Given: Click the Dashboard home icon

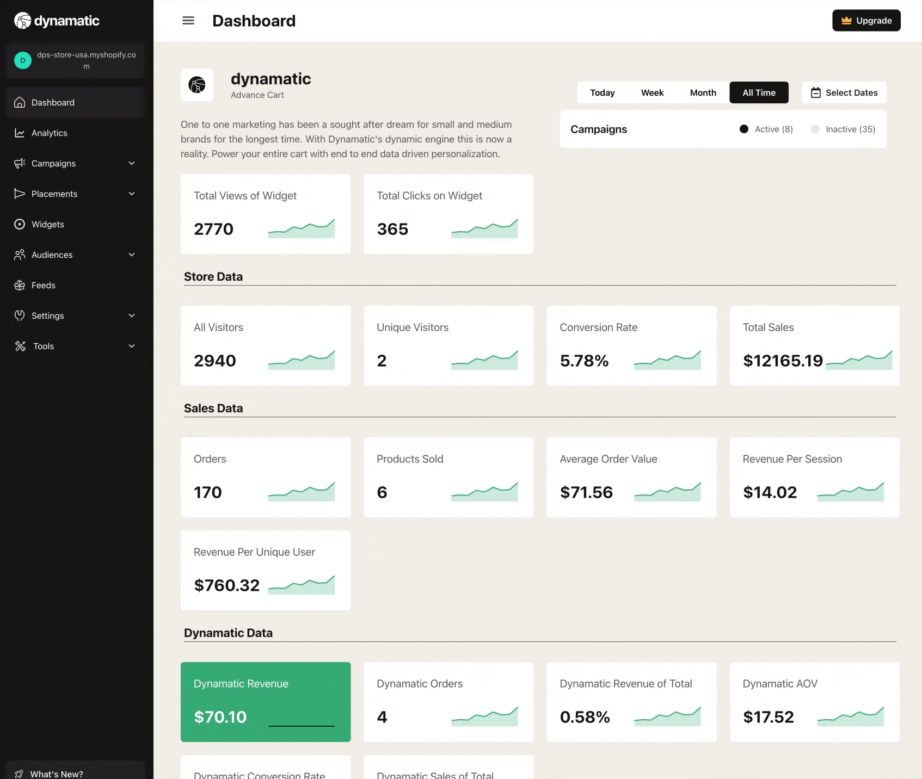Looking at the screenshot, I should click(20, 102).
